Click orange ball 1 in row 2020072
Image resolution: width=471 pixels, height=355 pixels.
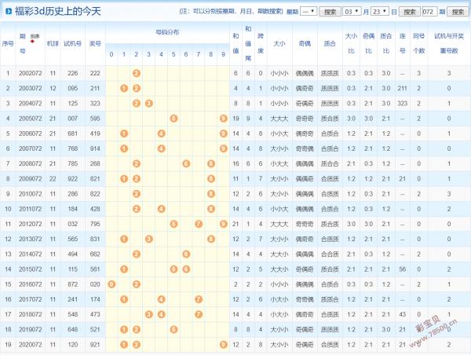[x=124, y=345]
